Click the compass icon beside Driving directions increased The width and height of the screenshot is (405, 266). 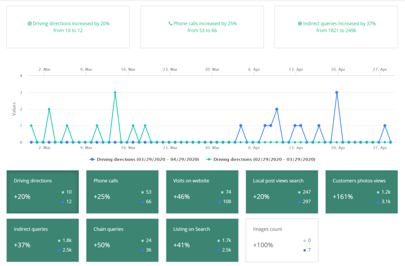coord(29,24)
